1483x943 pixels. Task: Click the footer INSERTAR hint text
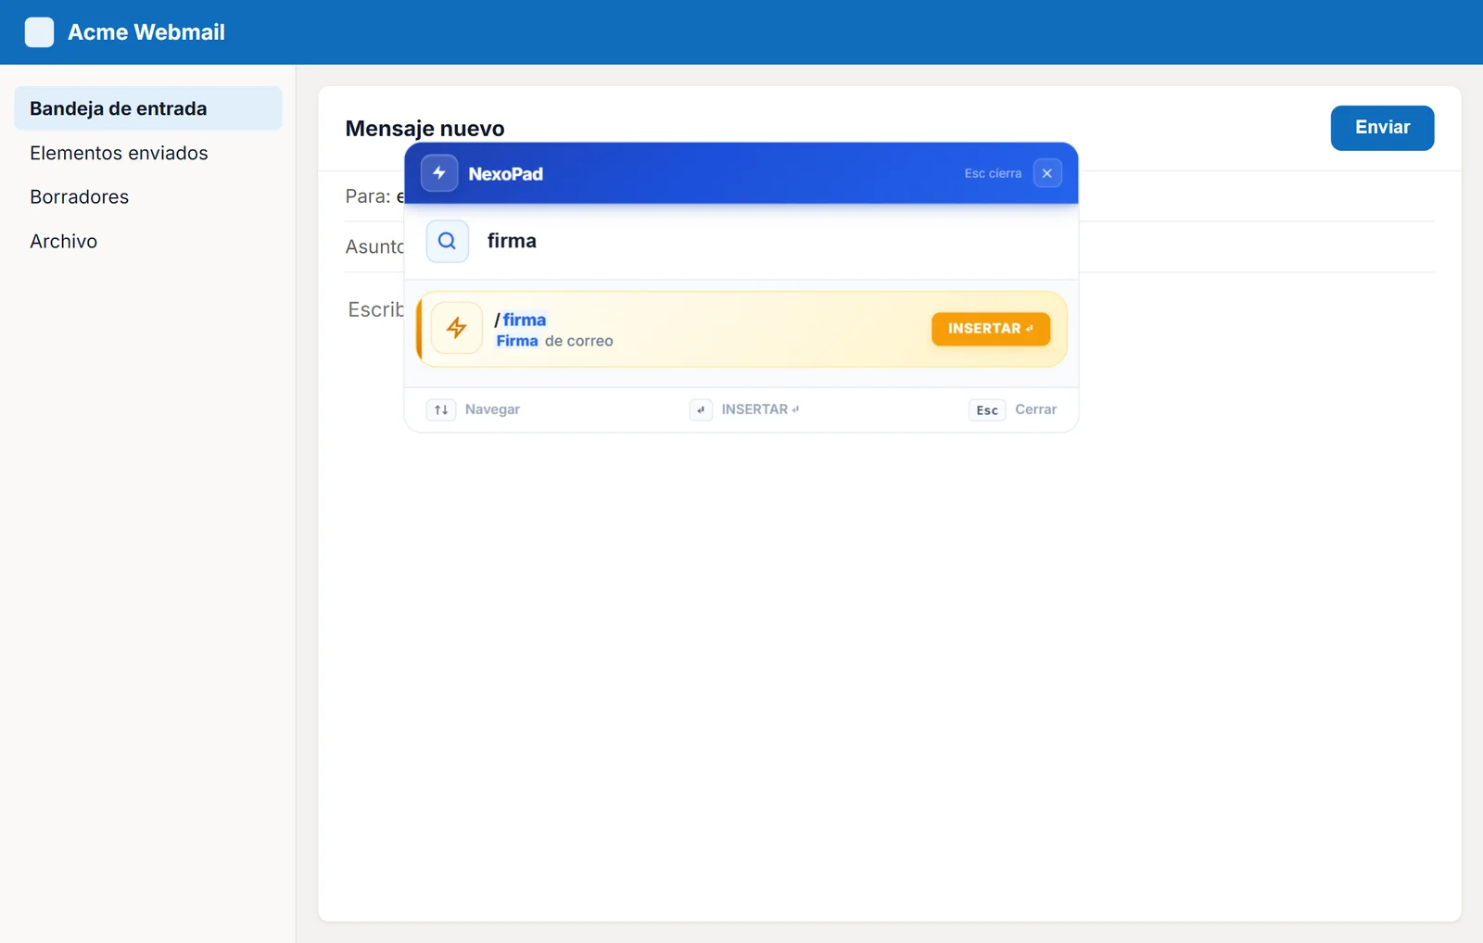click(x=760, y=409)
